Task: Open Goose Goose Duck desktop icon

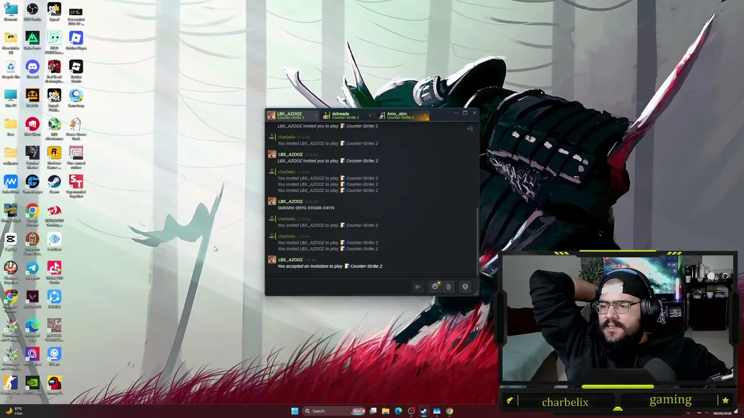Action: 76,129
